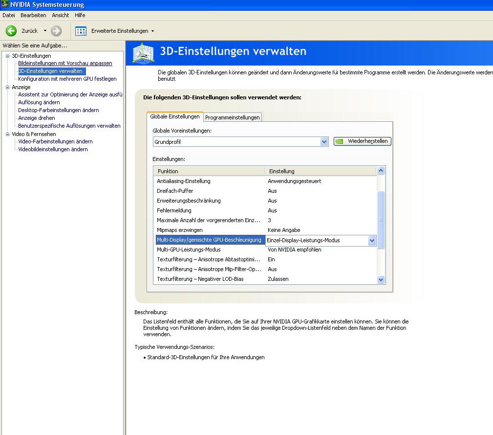The image size is (493, 435).
Task: Open Auflösung ändern task
Action: tap(39, 102)
